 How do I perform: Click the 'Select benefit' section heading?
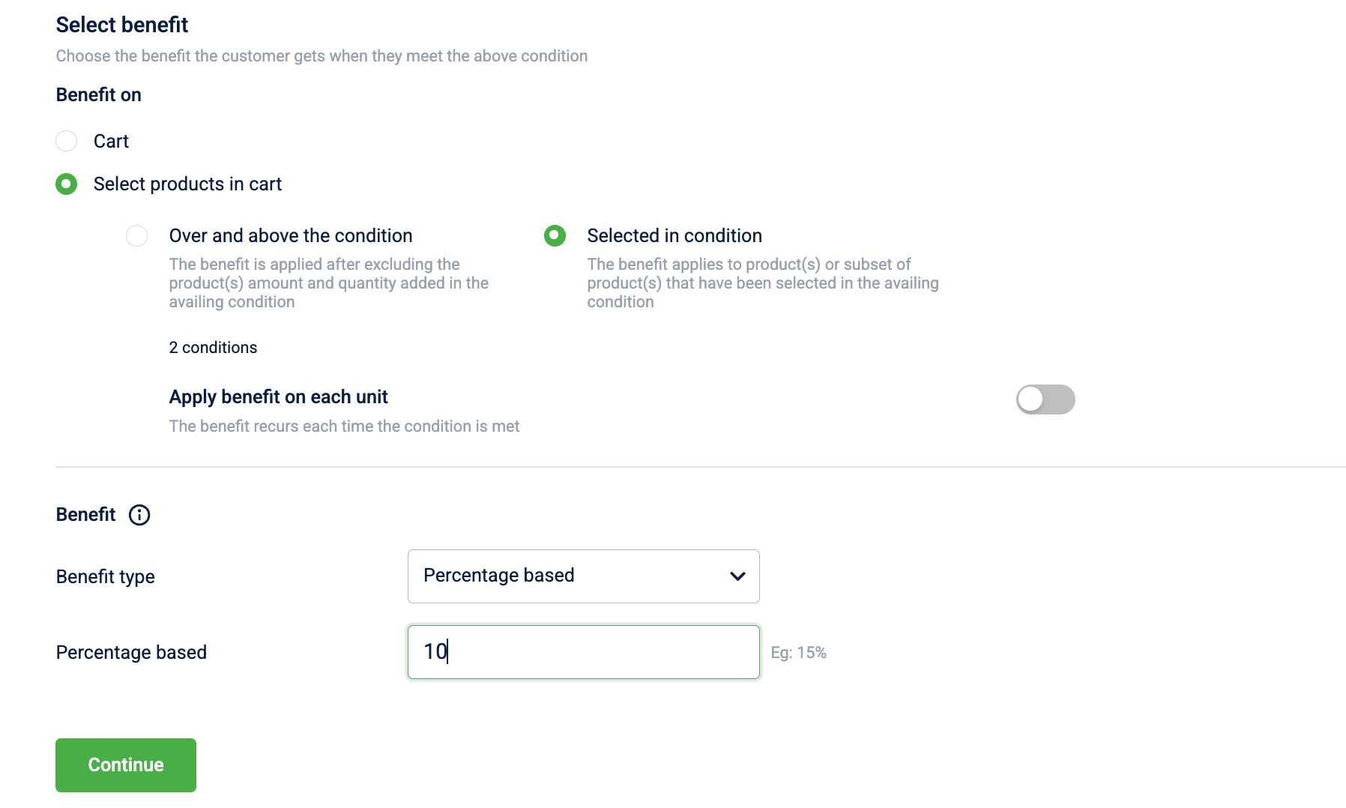(x=121, y=25)
